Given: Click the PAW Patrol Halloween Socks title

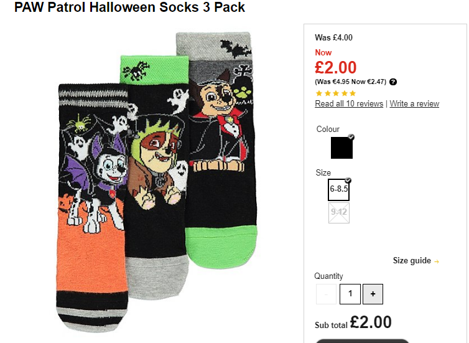Looking at the screenshot, I should (x=129, y=7).
